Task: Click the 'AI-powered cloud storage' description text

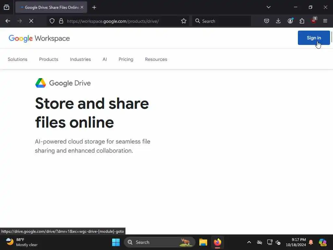Action: pos(93,146)
